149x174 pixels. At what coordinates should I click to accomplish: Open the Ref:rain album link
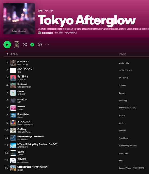coord(128,108)
